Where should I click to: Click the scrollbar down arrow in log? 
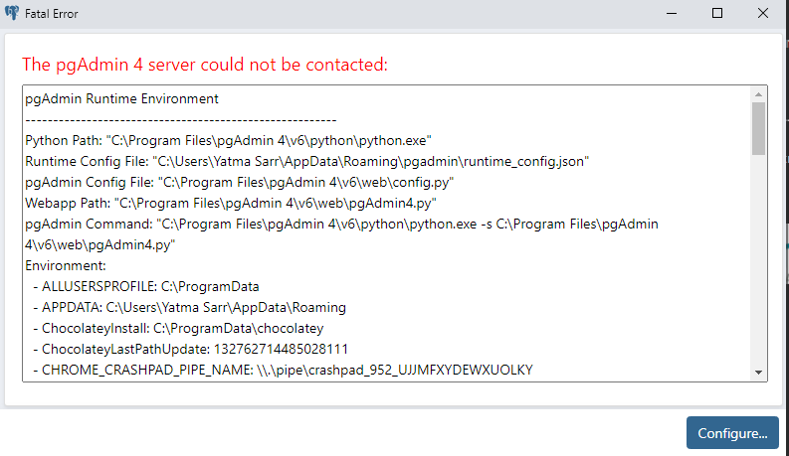[x=758, y=373]
